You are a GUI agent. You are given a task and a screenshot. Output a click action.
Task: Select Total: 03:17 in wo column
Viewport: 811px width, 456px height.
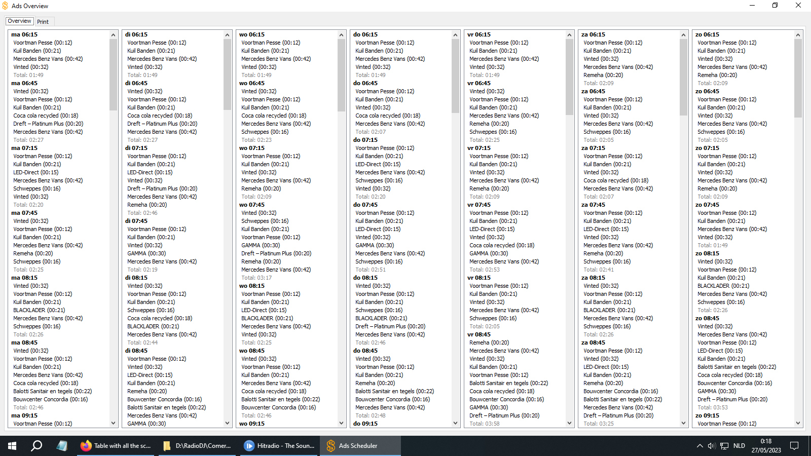click(x=256, y=278)
